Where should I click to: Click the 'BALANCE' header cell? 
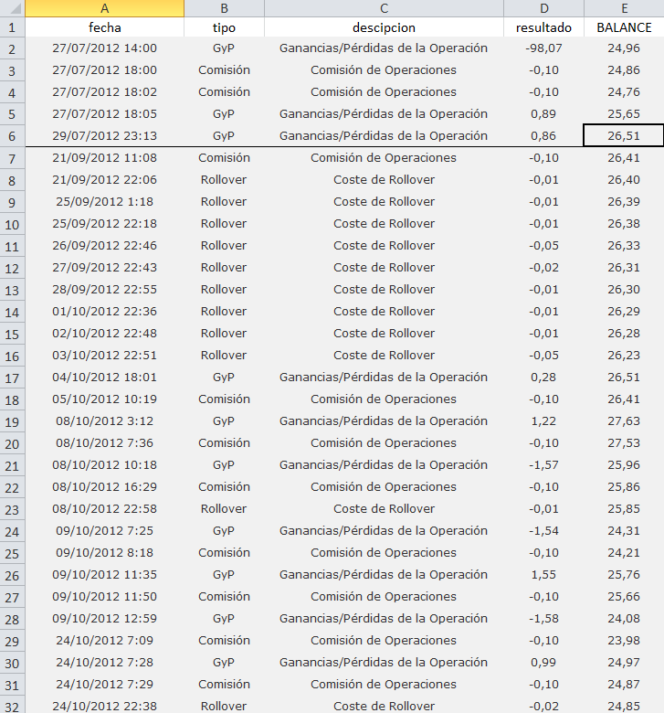click(624, 27)
